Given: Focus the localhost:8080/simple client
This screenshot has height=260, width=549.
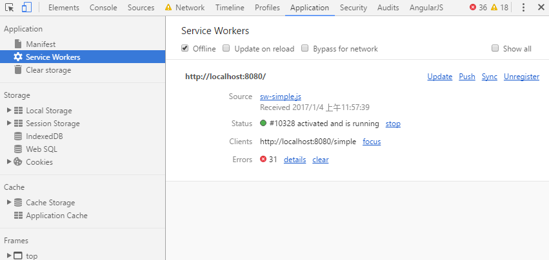Looking at the screenshot, I should pyautogui.click(x=372, y=142).
